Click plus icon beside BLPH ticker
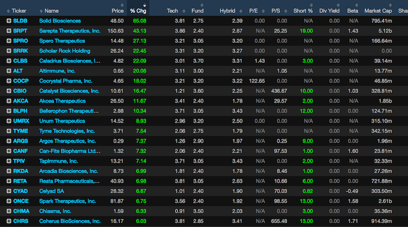The width and height of the screenshot is (408, 227). (x=9, y=111)
